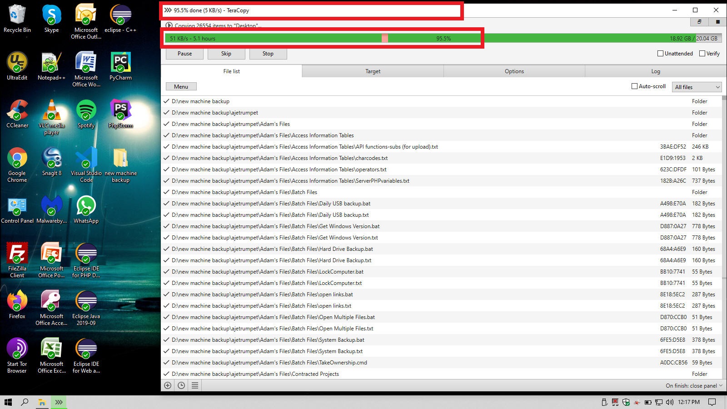Switch to the File list tab

232,71
